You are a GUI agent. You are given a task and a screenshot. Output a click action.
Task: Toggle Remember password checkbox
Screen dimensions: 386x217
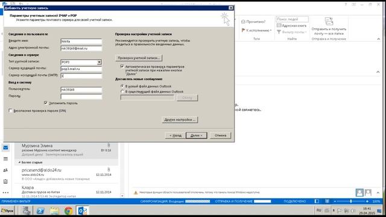point(46,103)
